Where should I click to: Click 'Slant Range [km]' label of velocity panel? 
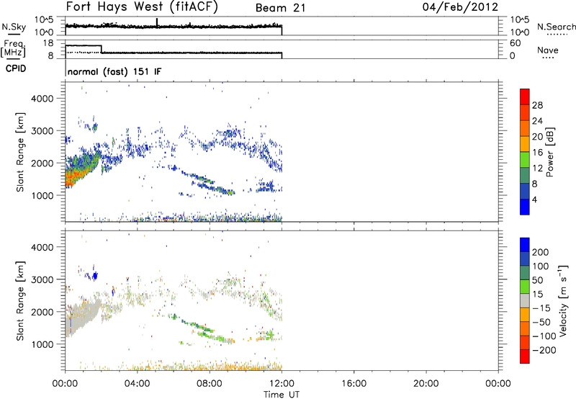click(20, 301)
